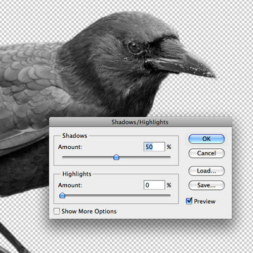Click the Preview label text
Screen dimensions: 253x253
click(204, 201)
